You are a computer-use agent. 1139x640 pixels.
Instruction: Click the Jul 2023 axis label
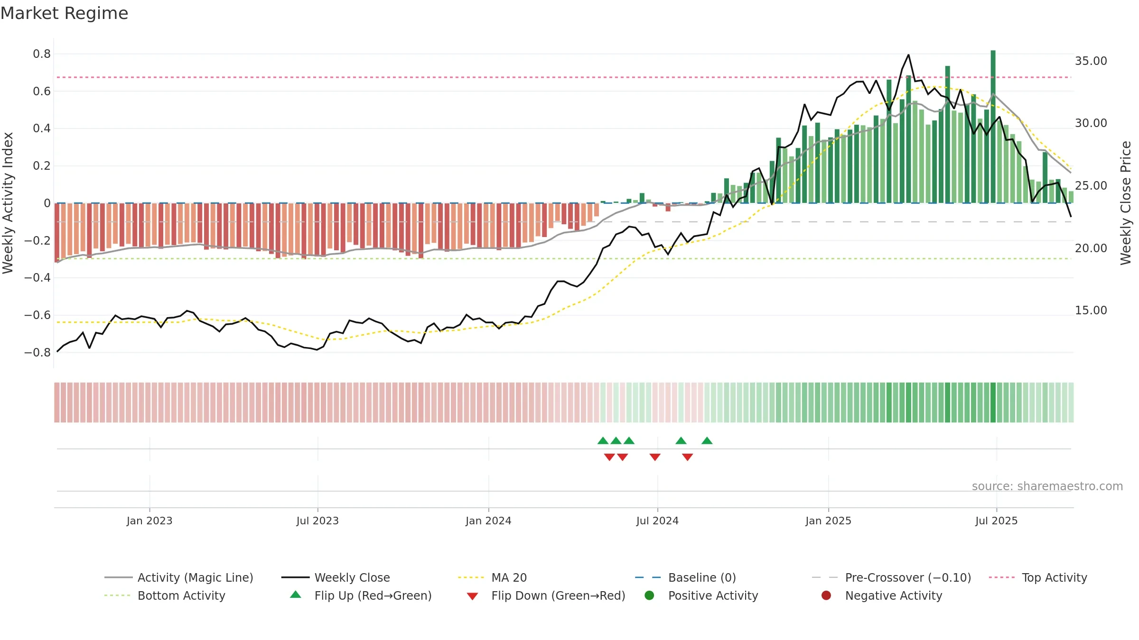[317, 521]
